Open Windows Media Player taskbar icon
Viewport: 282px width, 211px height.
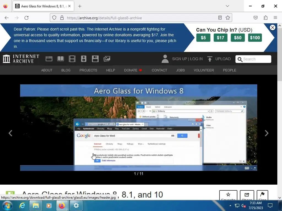49,206
